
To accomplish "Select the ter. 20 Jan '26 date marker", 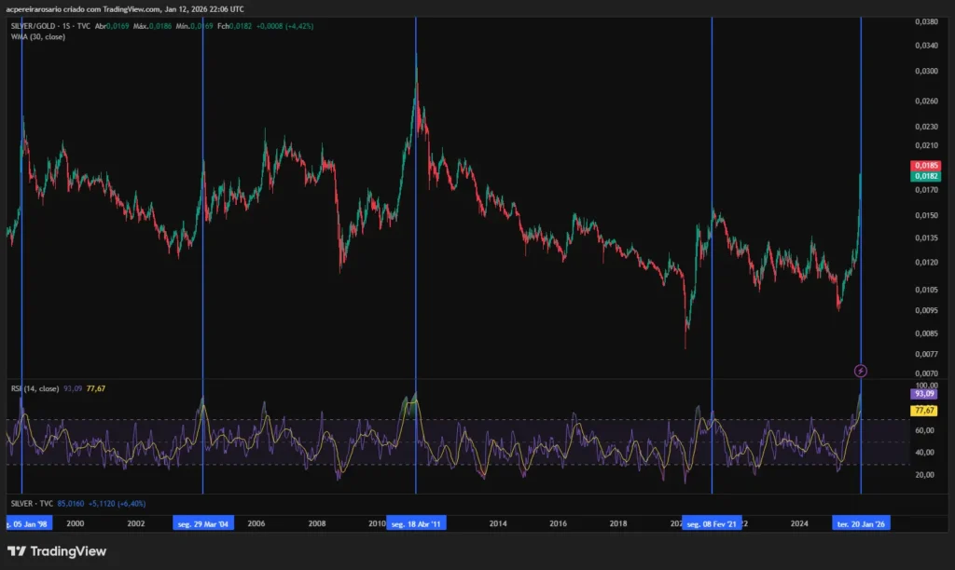I will [860, 522].
